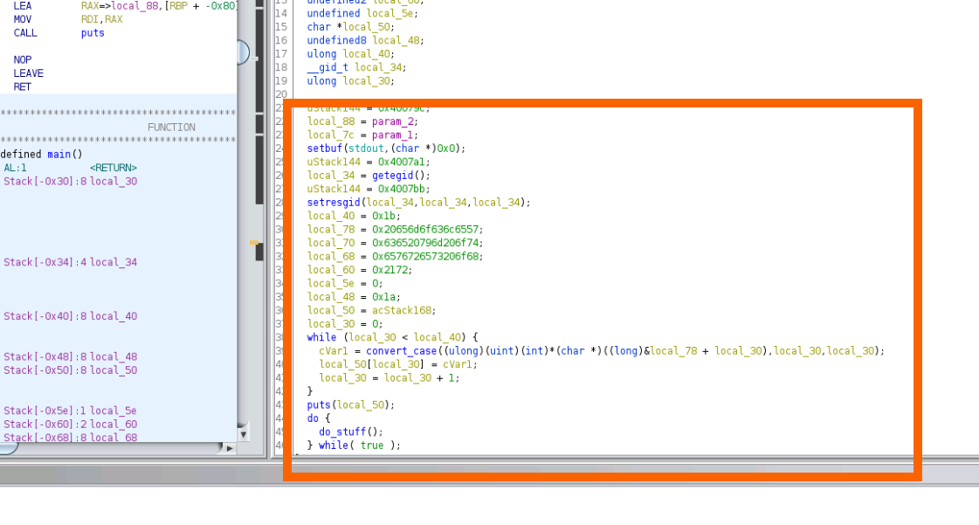This screenshot has width=979, height=525.
Task: Select the Stack[-0x34]:4 local_34 variable entry
Action: pyautogui.click(x=70, y=262)
